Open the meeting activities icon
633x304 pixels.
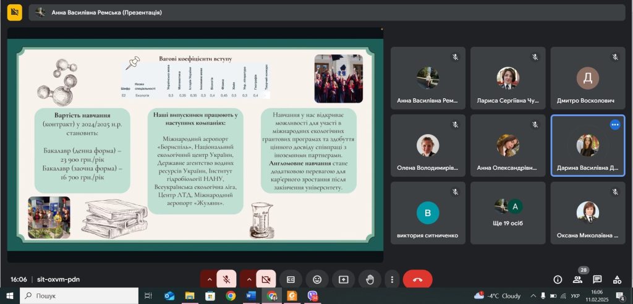pyautogui.click(x=616, y=279)
